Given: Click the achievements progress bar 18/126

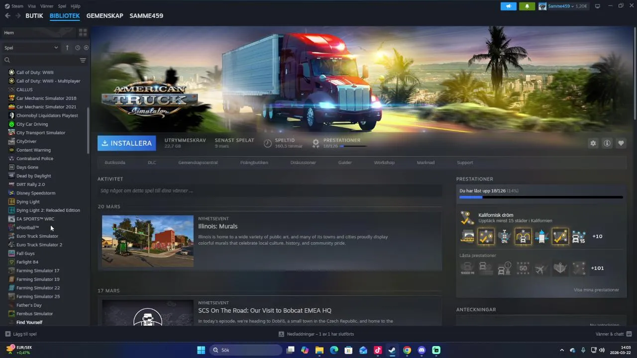Looking at the screenshot, I should 541,197.
